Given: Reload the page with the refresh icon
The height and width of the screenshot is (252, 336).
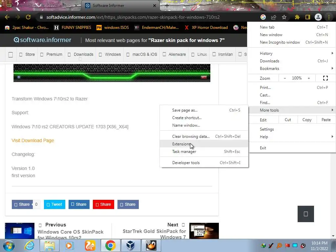Looking at the screenshot, I should (28, 17).
